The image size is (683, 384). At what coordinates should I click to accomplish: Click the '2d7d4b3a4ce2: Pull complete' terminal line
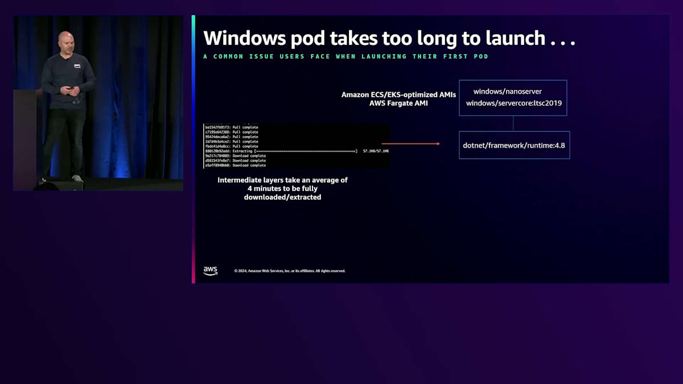click(232, 142)
